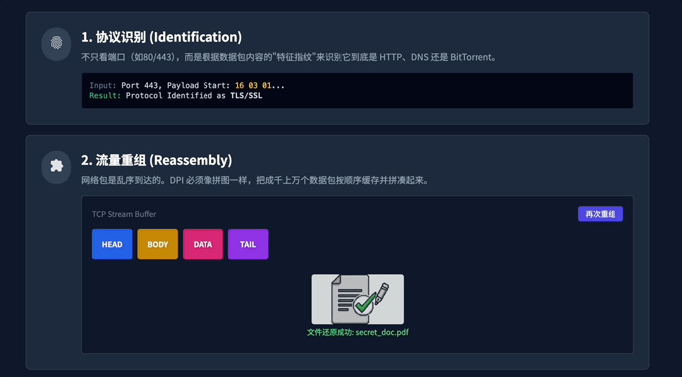
Task: Select the orange BODY packet block
Action: (157, 244)
